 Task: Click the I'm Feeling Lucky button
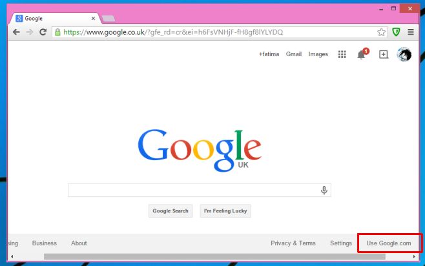point(225,210)
